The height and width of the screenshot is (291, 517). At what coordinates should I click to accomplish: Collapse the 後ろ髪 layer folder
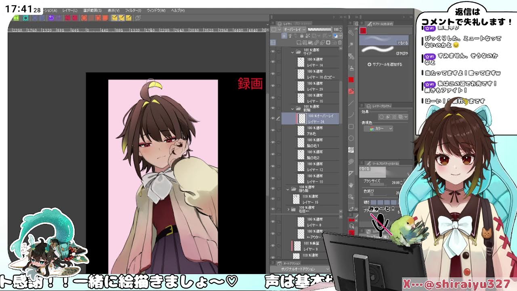(288, 189)
